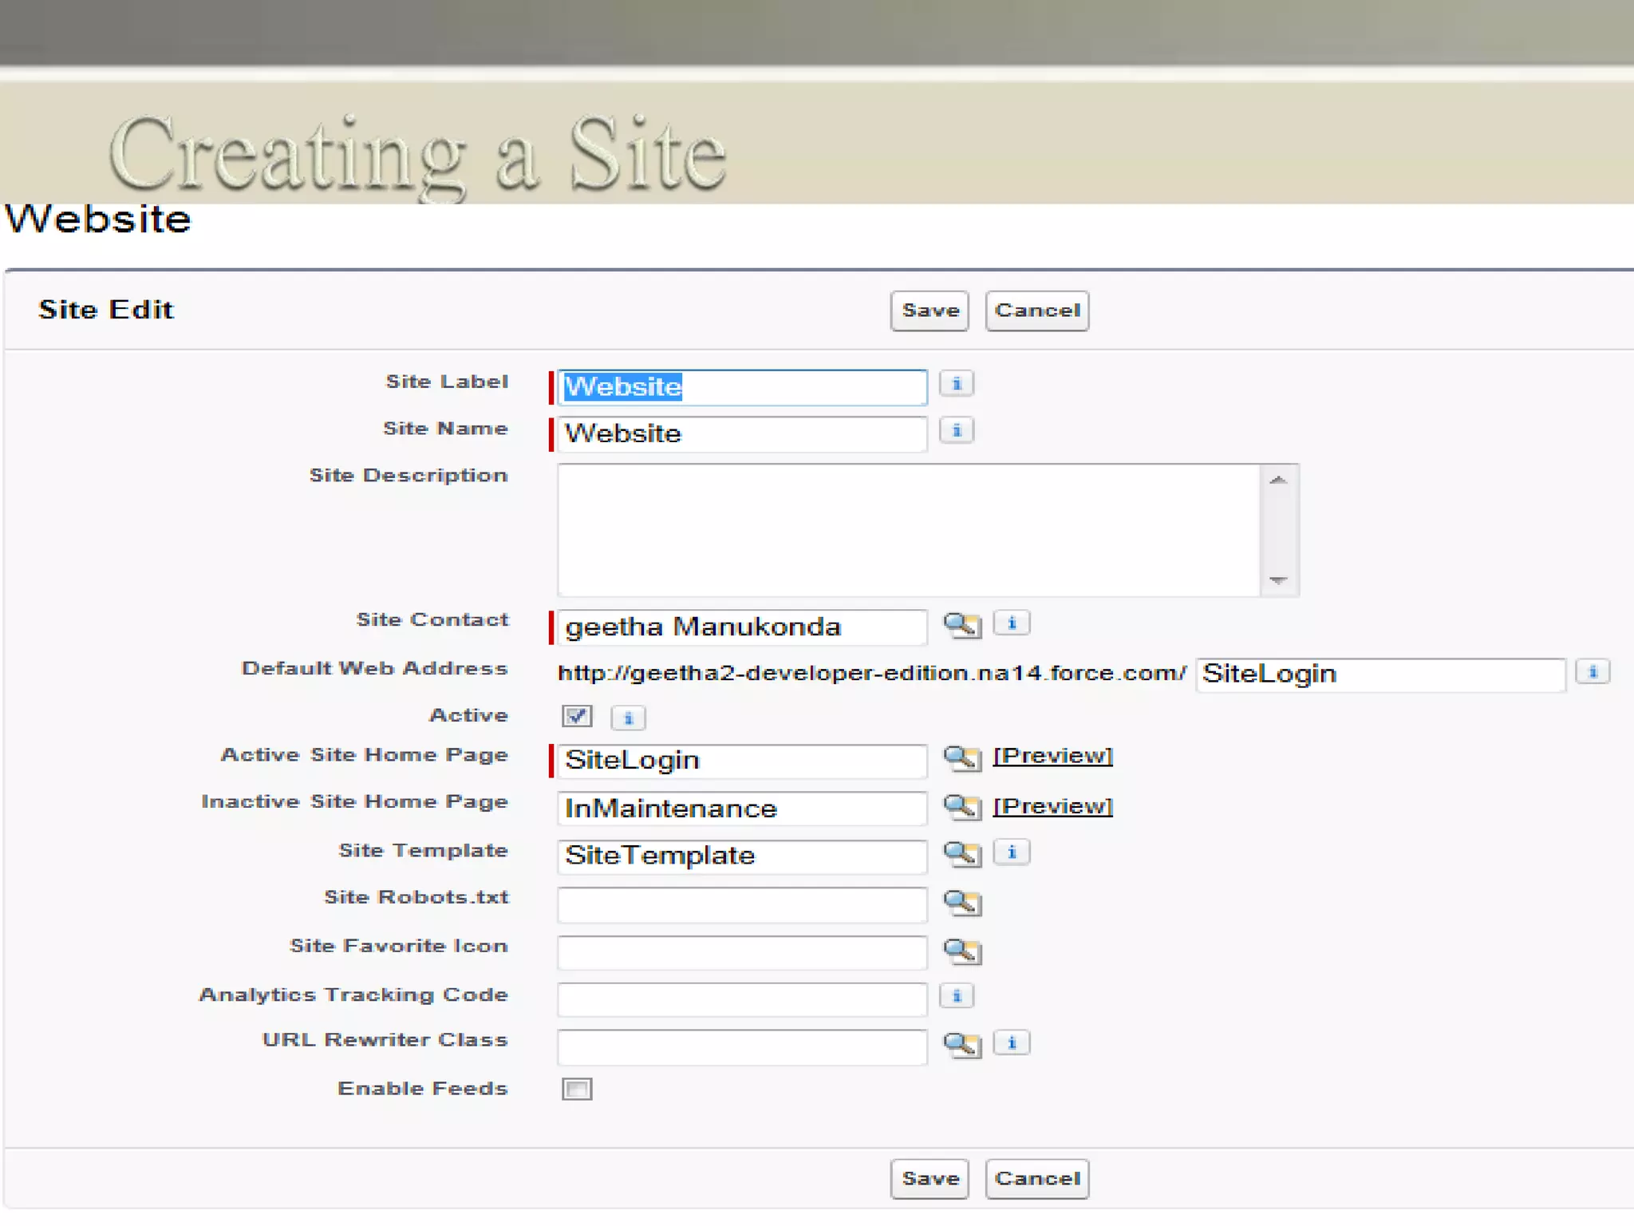Open the Site Template lookup icon

tap(961, 854)
